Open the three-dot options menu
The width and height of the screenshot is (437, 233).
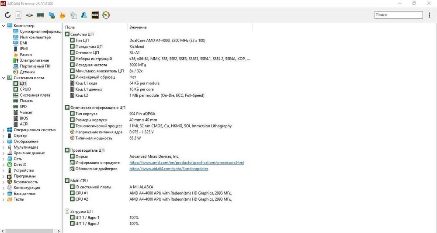[429, 15]
